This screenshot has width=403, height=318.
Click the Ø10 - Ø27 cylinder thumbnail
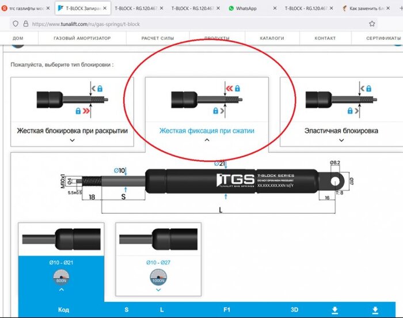tap(158, 239)
